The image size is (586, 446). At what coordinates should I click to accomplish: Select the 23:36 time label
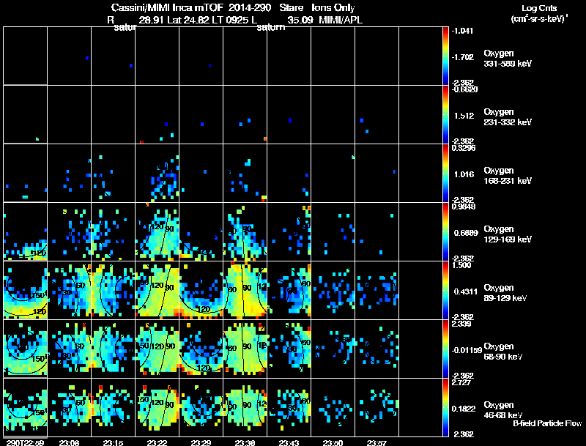pyautogui.click(x=245, y=442)
